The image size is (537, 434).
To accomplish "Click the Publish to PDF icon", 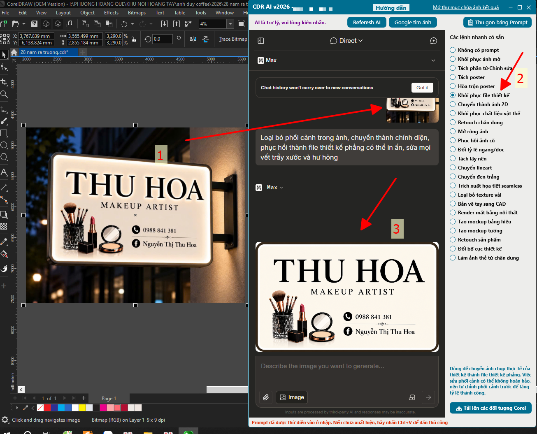I will (188, 24).
